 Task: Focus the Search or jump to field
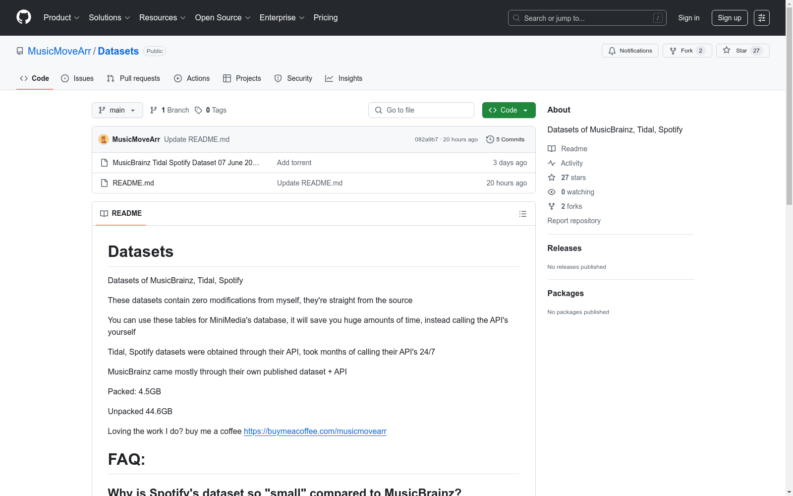tap(587, 18)
